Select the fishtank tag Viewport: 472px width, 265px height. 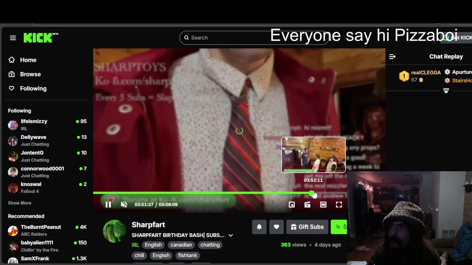coord(188,255)
